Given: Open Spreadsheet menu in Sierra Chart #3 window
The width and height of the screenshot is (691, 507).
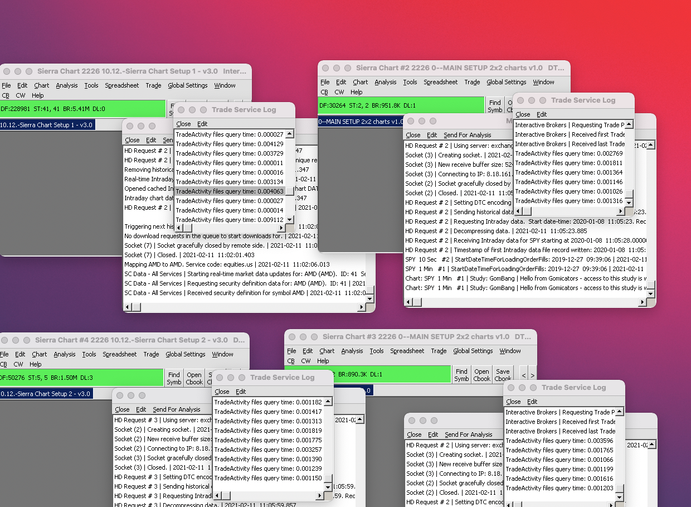Looking at the screenshot, I should [407, 351].
